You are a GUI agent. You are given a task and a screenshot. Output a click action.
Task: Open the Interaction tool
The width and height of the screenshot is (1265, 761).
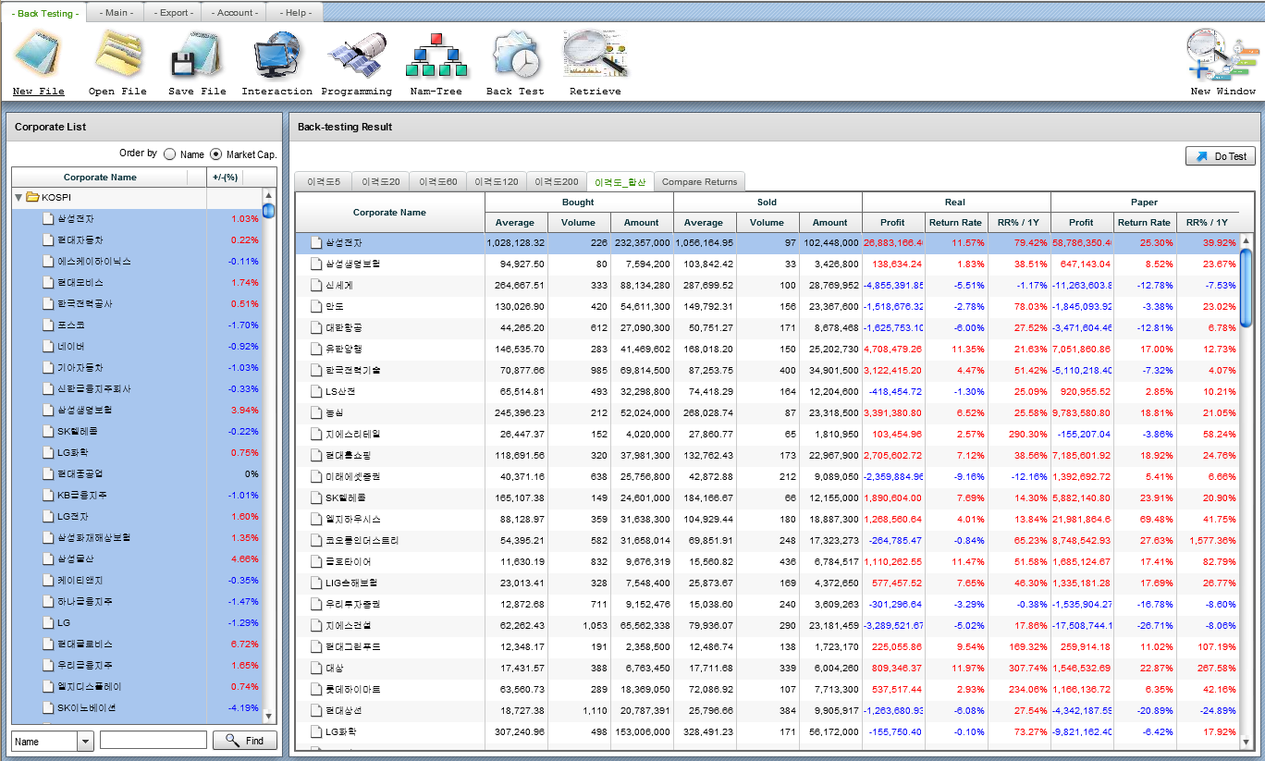click(x=276, y=55)
